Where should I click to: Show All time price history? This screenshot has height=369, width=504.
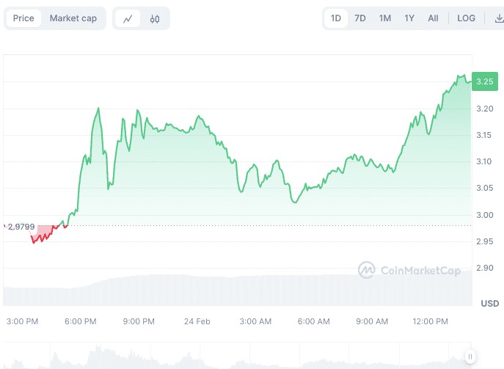pos(434,18)
